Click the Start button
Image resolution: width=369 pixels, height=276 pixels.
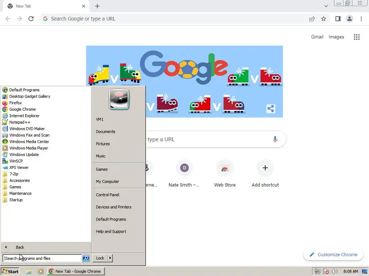click(10, 271)
